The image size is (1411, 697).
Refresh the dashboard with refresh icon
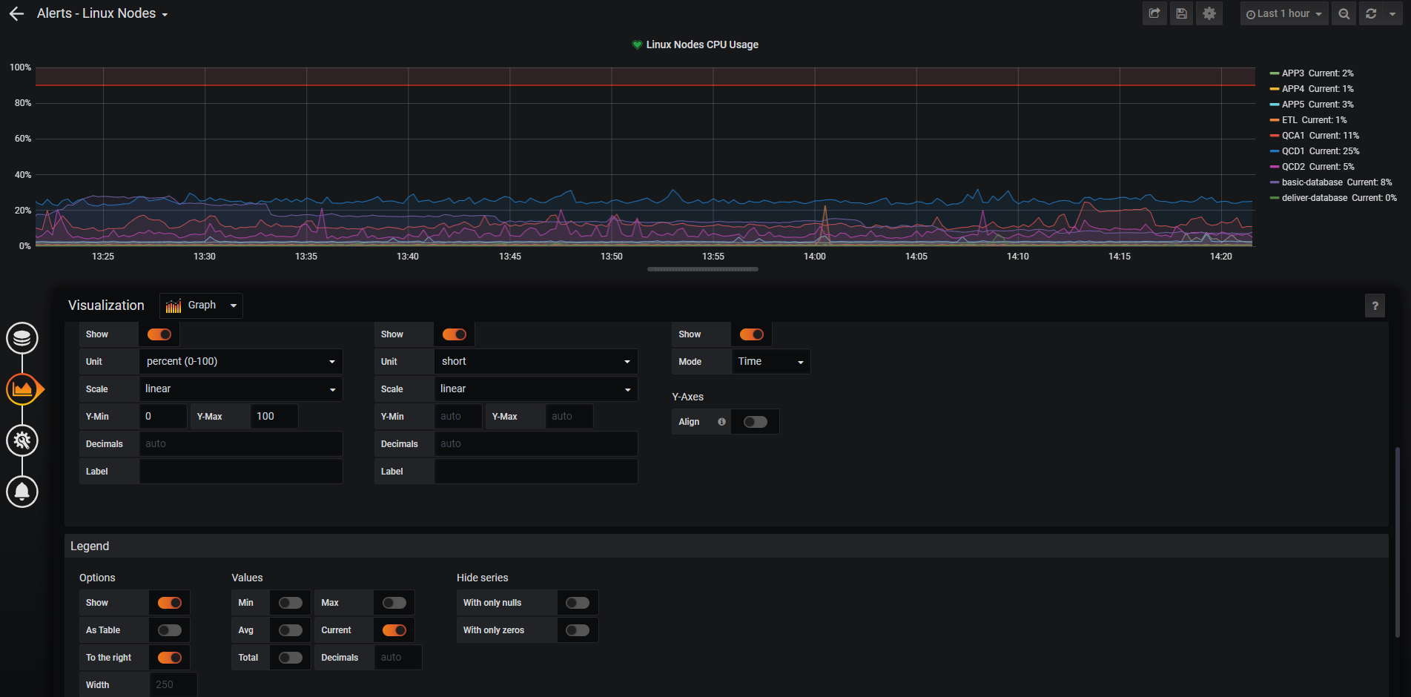[x=1371, y=13]
